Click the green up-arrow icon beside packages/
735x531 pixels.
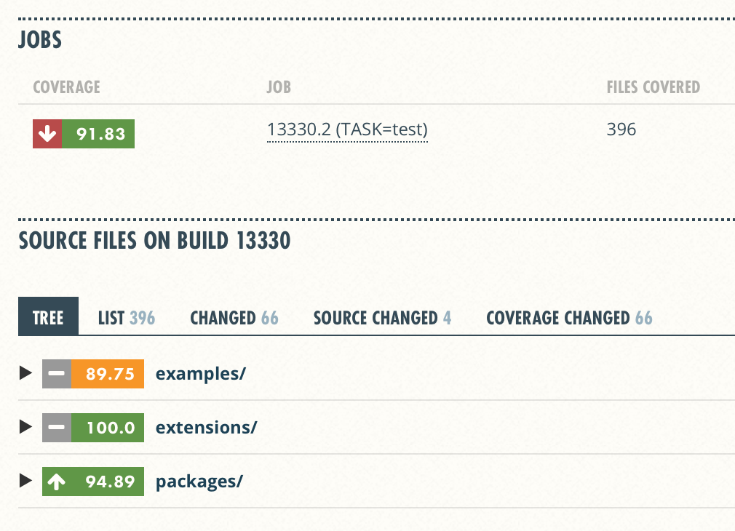[57, 482]
